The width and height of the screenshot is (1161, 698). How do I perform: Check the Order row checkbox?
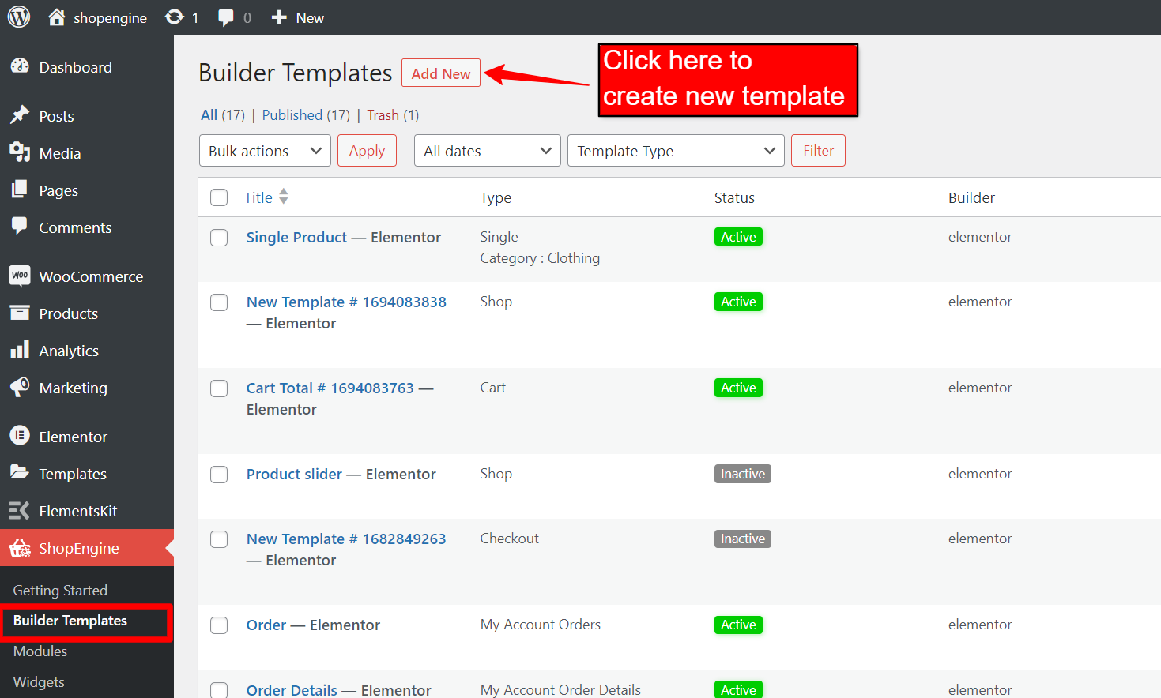(x=219, y=625)
